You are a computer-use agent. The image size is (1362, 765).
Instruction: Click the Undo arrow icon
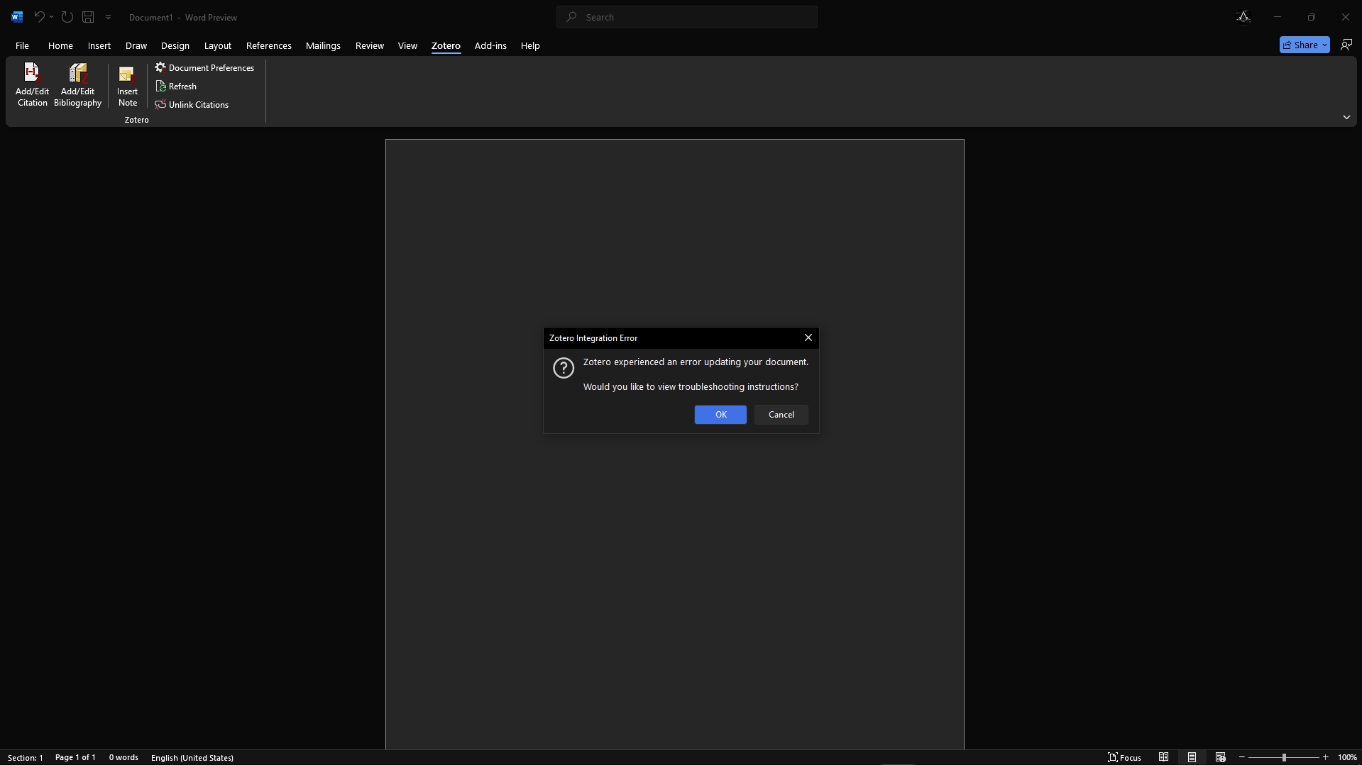[39, 17]
